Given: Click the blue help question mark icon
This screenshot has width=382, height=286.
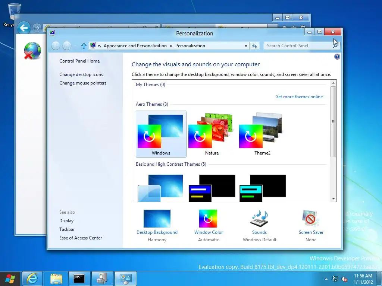Looking at the screenshot, I should [x=337, y=57].
